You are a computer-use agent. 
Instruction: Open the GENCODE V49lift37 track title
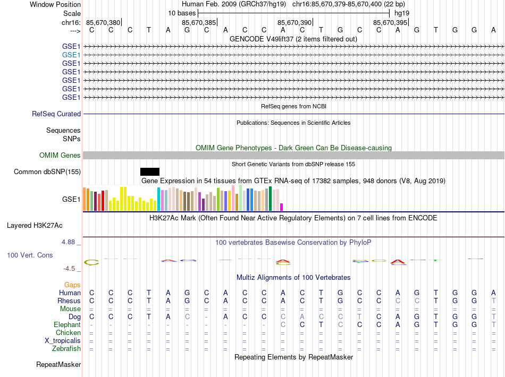(x=293, y=39)
